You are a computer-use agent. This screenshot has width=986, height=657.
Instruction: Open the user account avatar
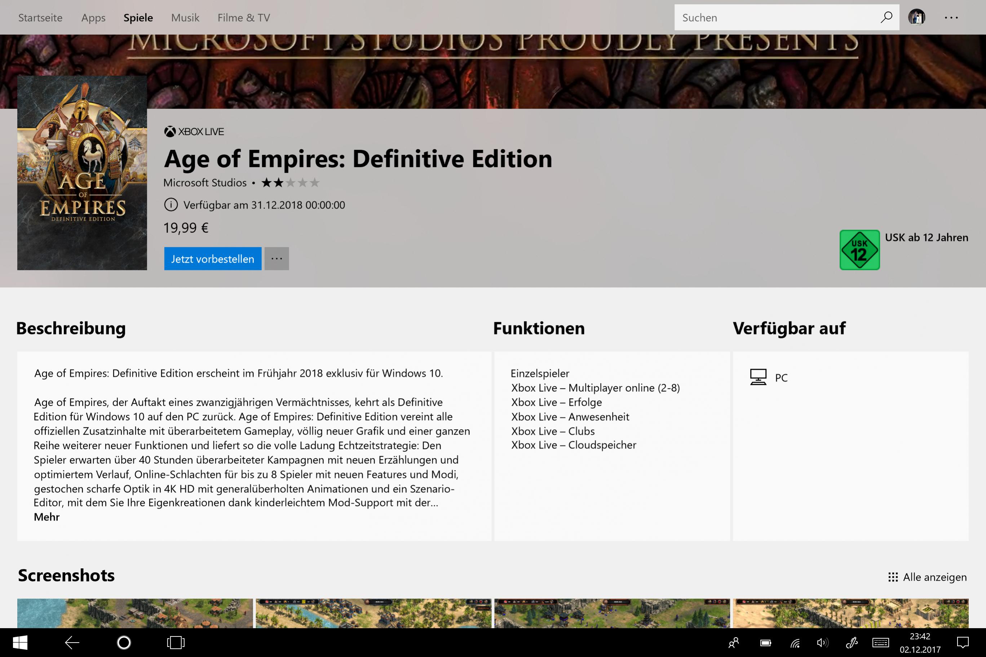(x=916, y=17)
